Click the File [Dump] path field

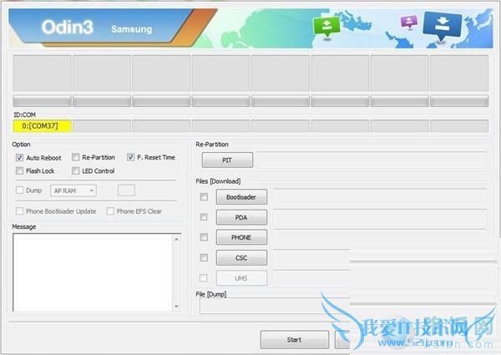tap(275, 306)
